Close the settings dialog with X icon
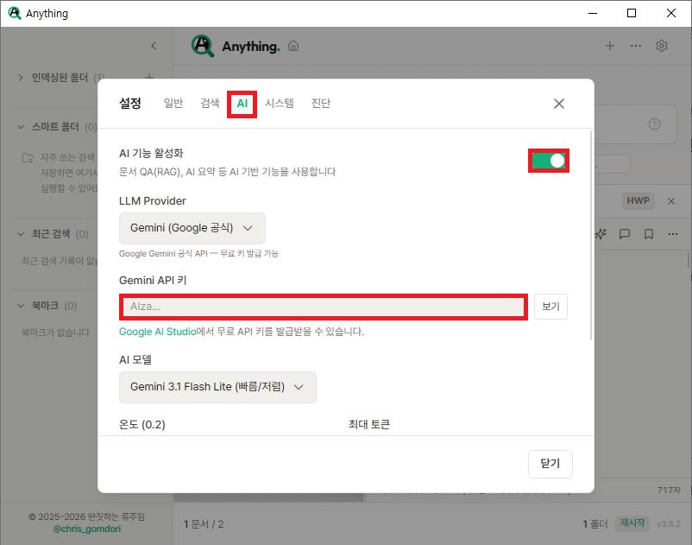The image size is (692, 545). click(559, 104)
